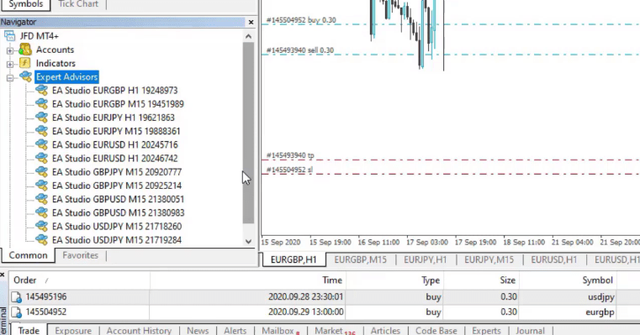Close the Navigator panel
Image resolution: width=640 pixels, height=335 pixels.
click(251, 22)
